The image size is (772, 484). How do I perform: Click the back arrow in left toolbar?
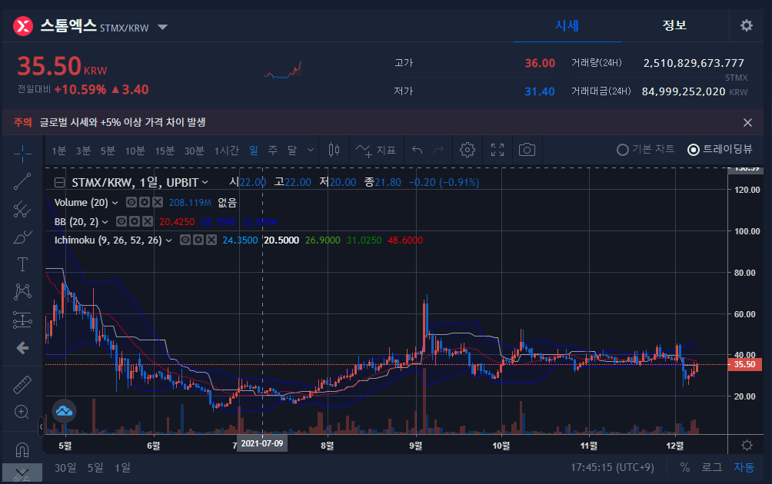tap(22, 348)
